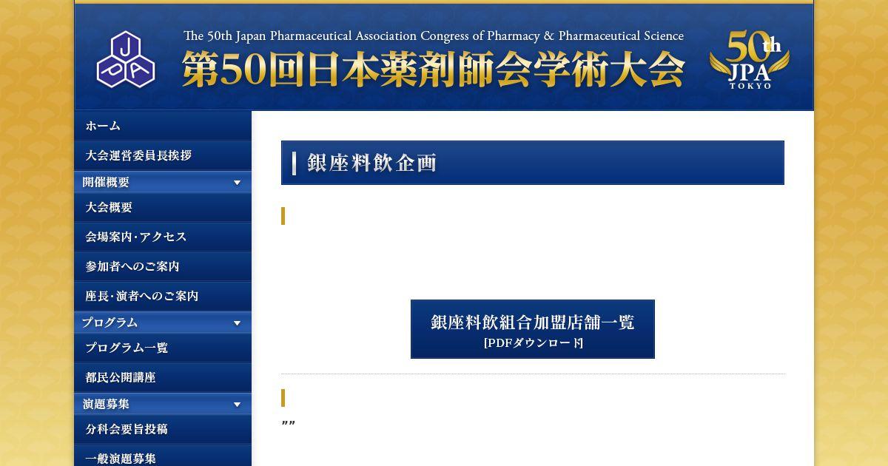Image resolution: width=888 pixels, height=466 pixels.
Task: Go to 会場案内･アクセス page
Action: click(163, 237)
